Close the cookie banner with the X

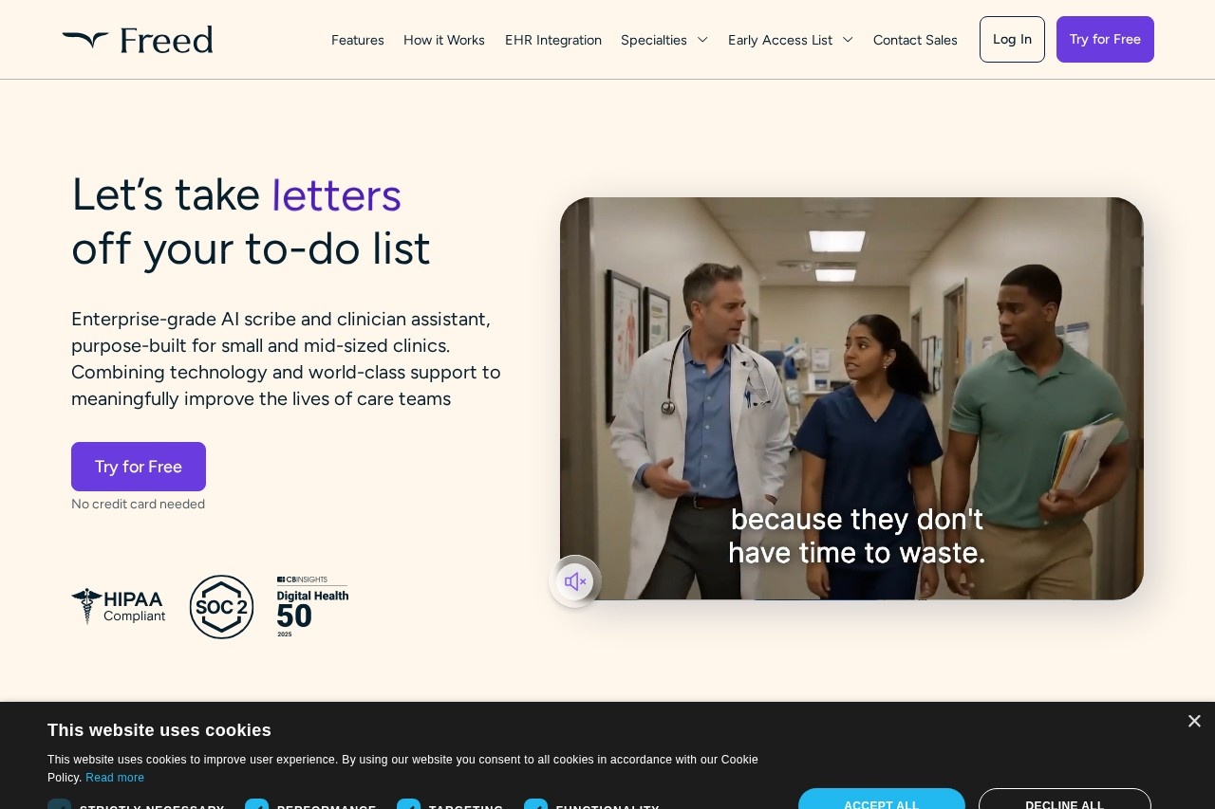tap(1194, 722)
